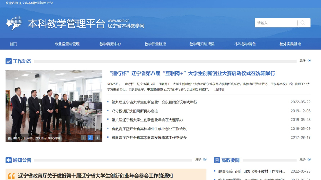Click the 通知公告 speaker icon
Image resolution: width=321 pixels, height=180 pixels.
pos(8,160)
